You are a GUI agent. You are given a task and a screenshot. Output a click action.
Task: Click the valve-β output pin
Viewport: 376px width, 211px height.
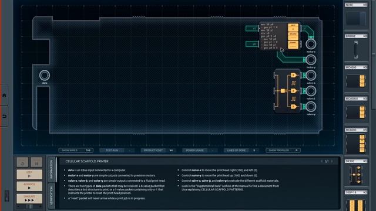[311, 91]
